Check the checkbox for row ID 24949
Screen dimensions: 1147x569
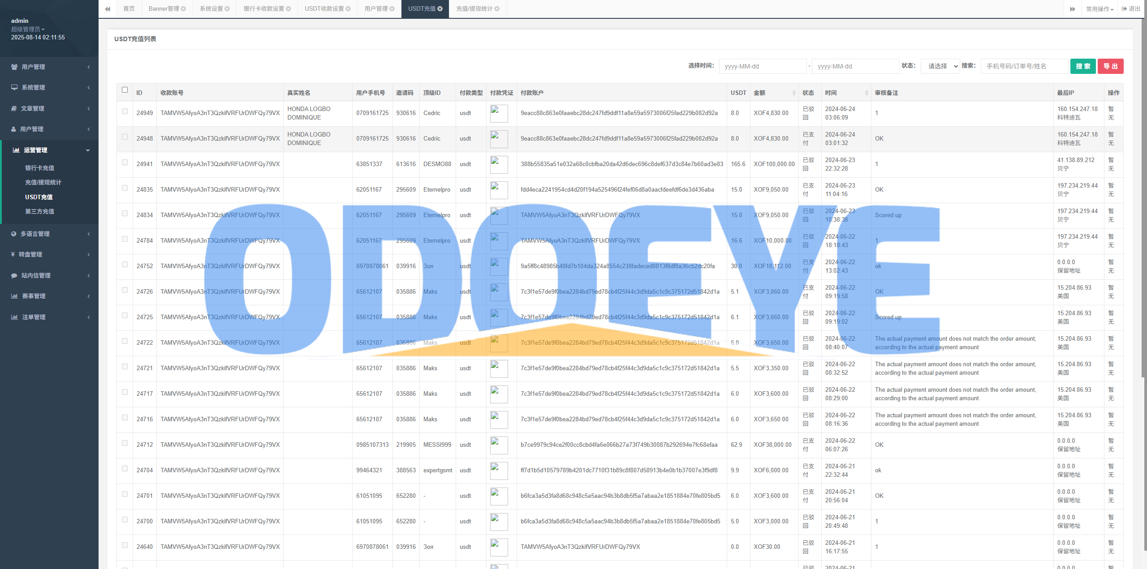[125, 111]
